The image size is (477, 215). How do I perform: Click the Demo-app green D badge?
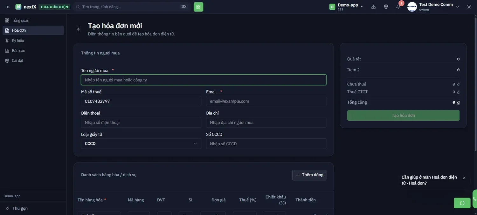(332, 7)
